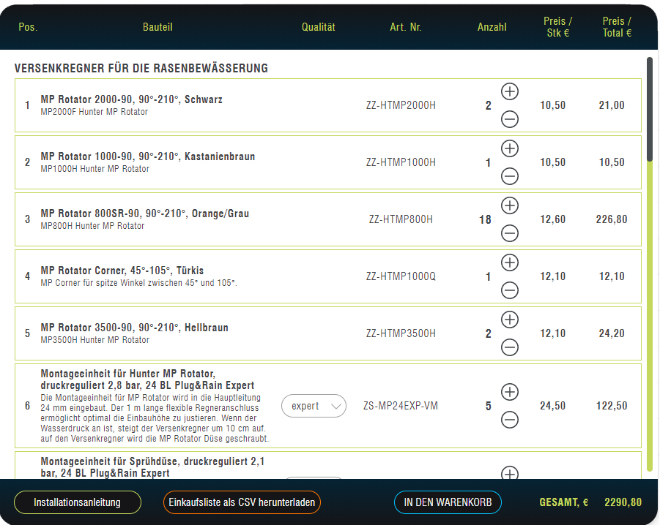Click IN DEN WARENKORB button
The image size is (660, 525).
pos(448,502)
